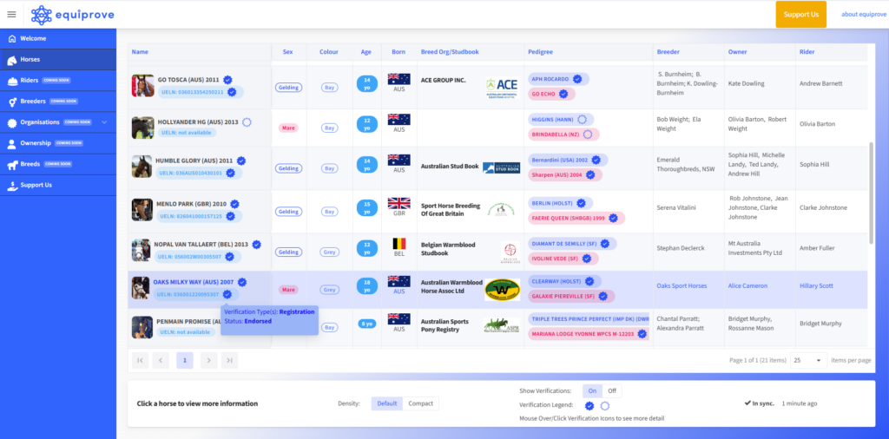Viewport: 889px width, 439px height.
Task: Select Ownership in the sidebar
Action: click(x=58, y=143)
